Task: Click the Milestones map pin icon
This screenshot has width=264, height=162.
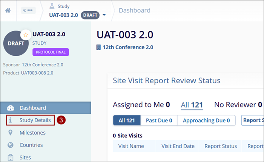Action: point(11,133)
